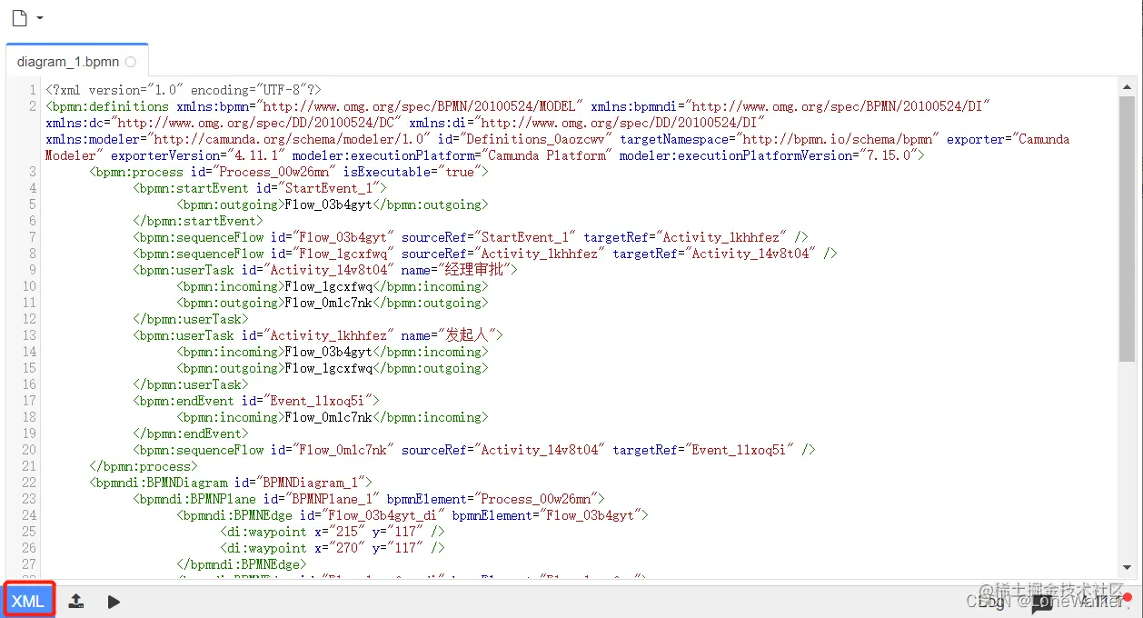
Task: Click the waypoint x="270" value
Action: click(346, 548)
